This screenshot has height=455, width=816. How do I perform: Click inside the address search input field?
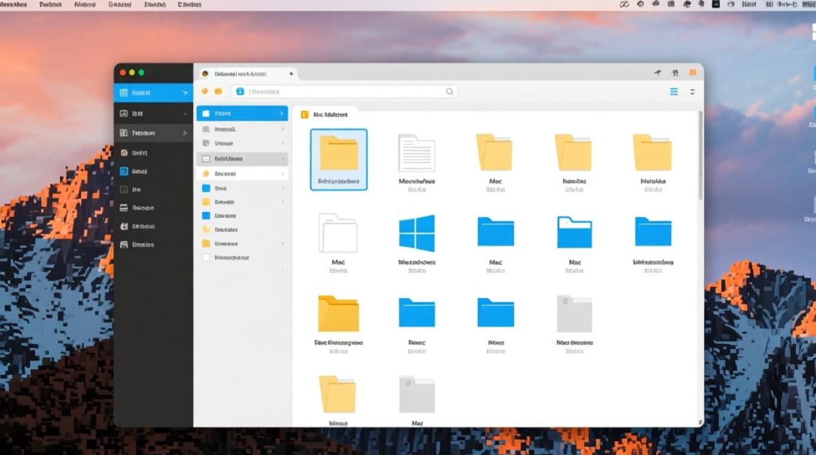pos(340,91)
